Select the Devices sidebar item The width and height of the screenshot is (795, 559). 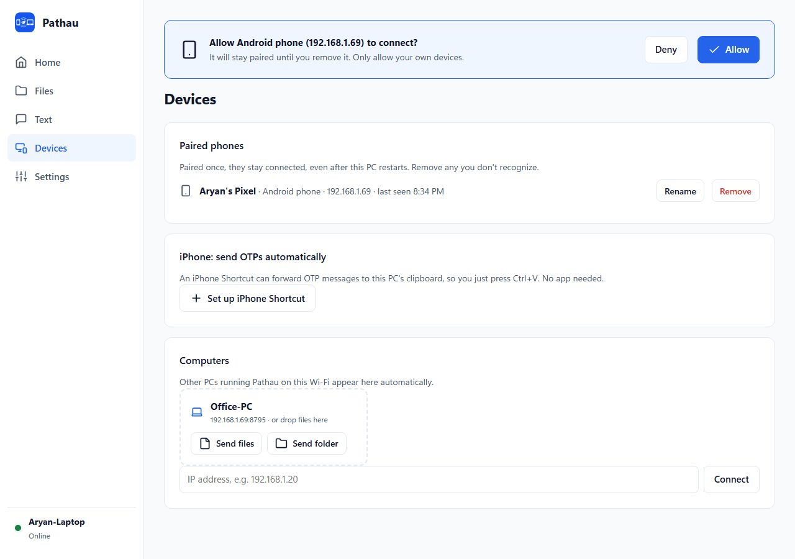[71, 148]
